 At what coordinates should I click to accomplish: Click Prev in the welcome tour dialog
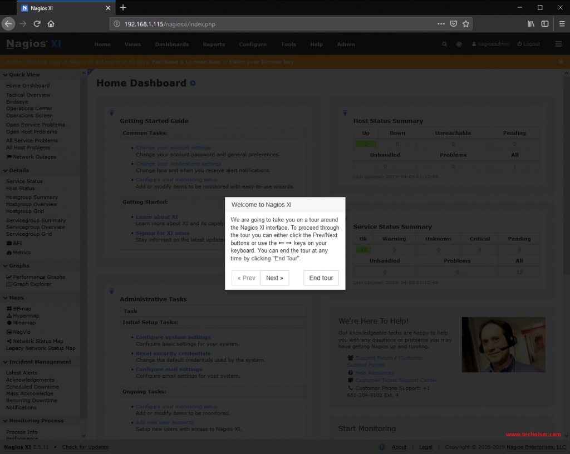pyautogui.click(x=246, y=278)
